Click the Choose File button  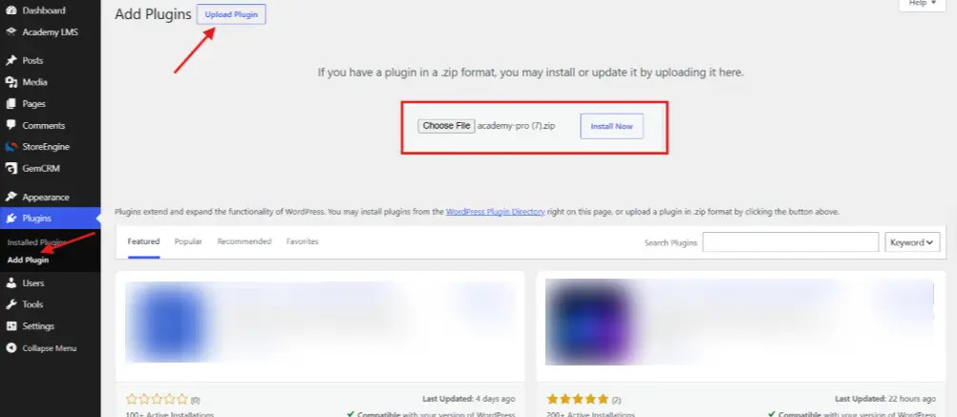(x=446, y=126)
